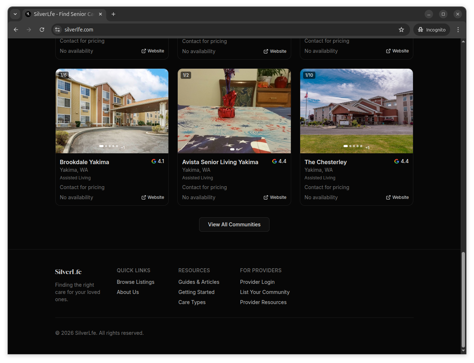Bookmark this page with star icon
This screenshot has height=363, width=474.
point(401,30)
